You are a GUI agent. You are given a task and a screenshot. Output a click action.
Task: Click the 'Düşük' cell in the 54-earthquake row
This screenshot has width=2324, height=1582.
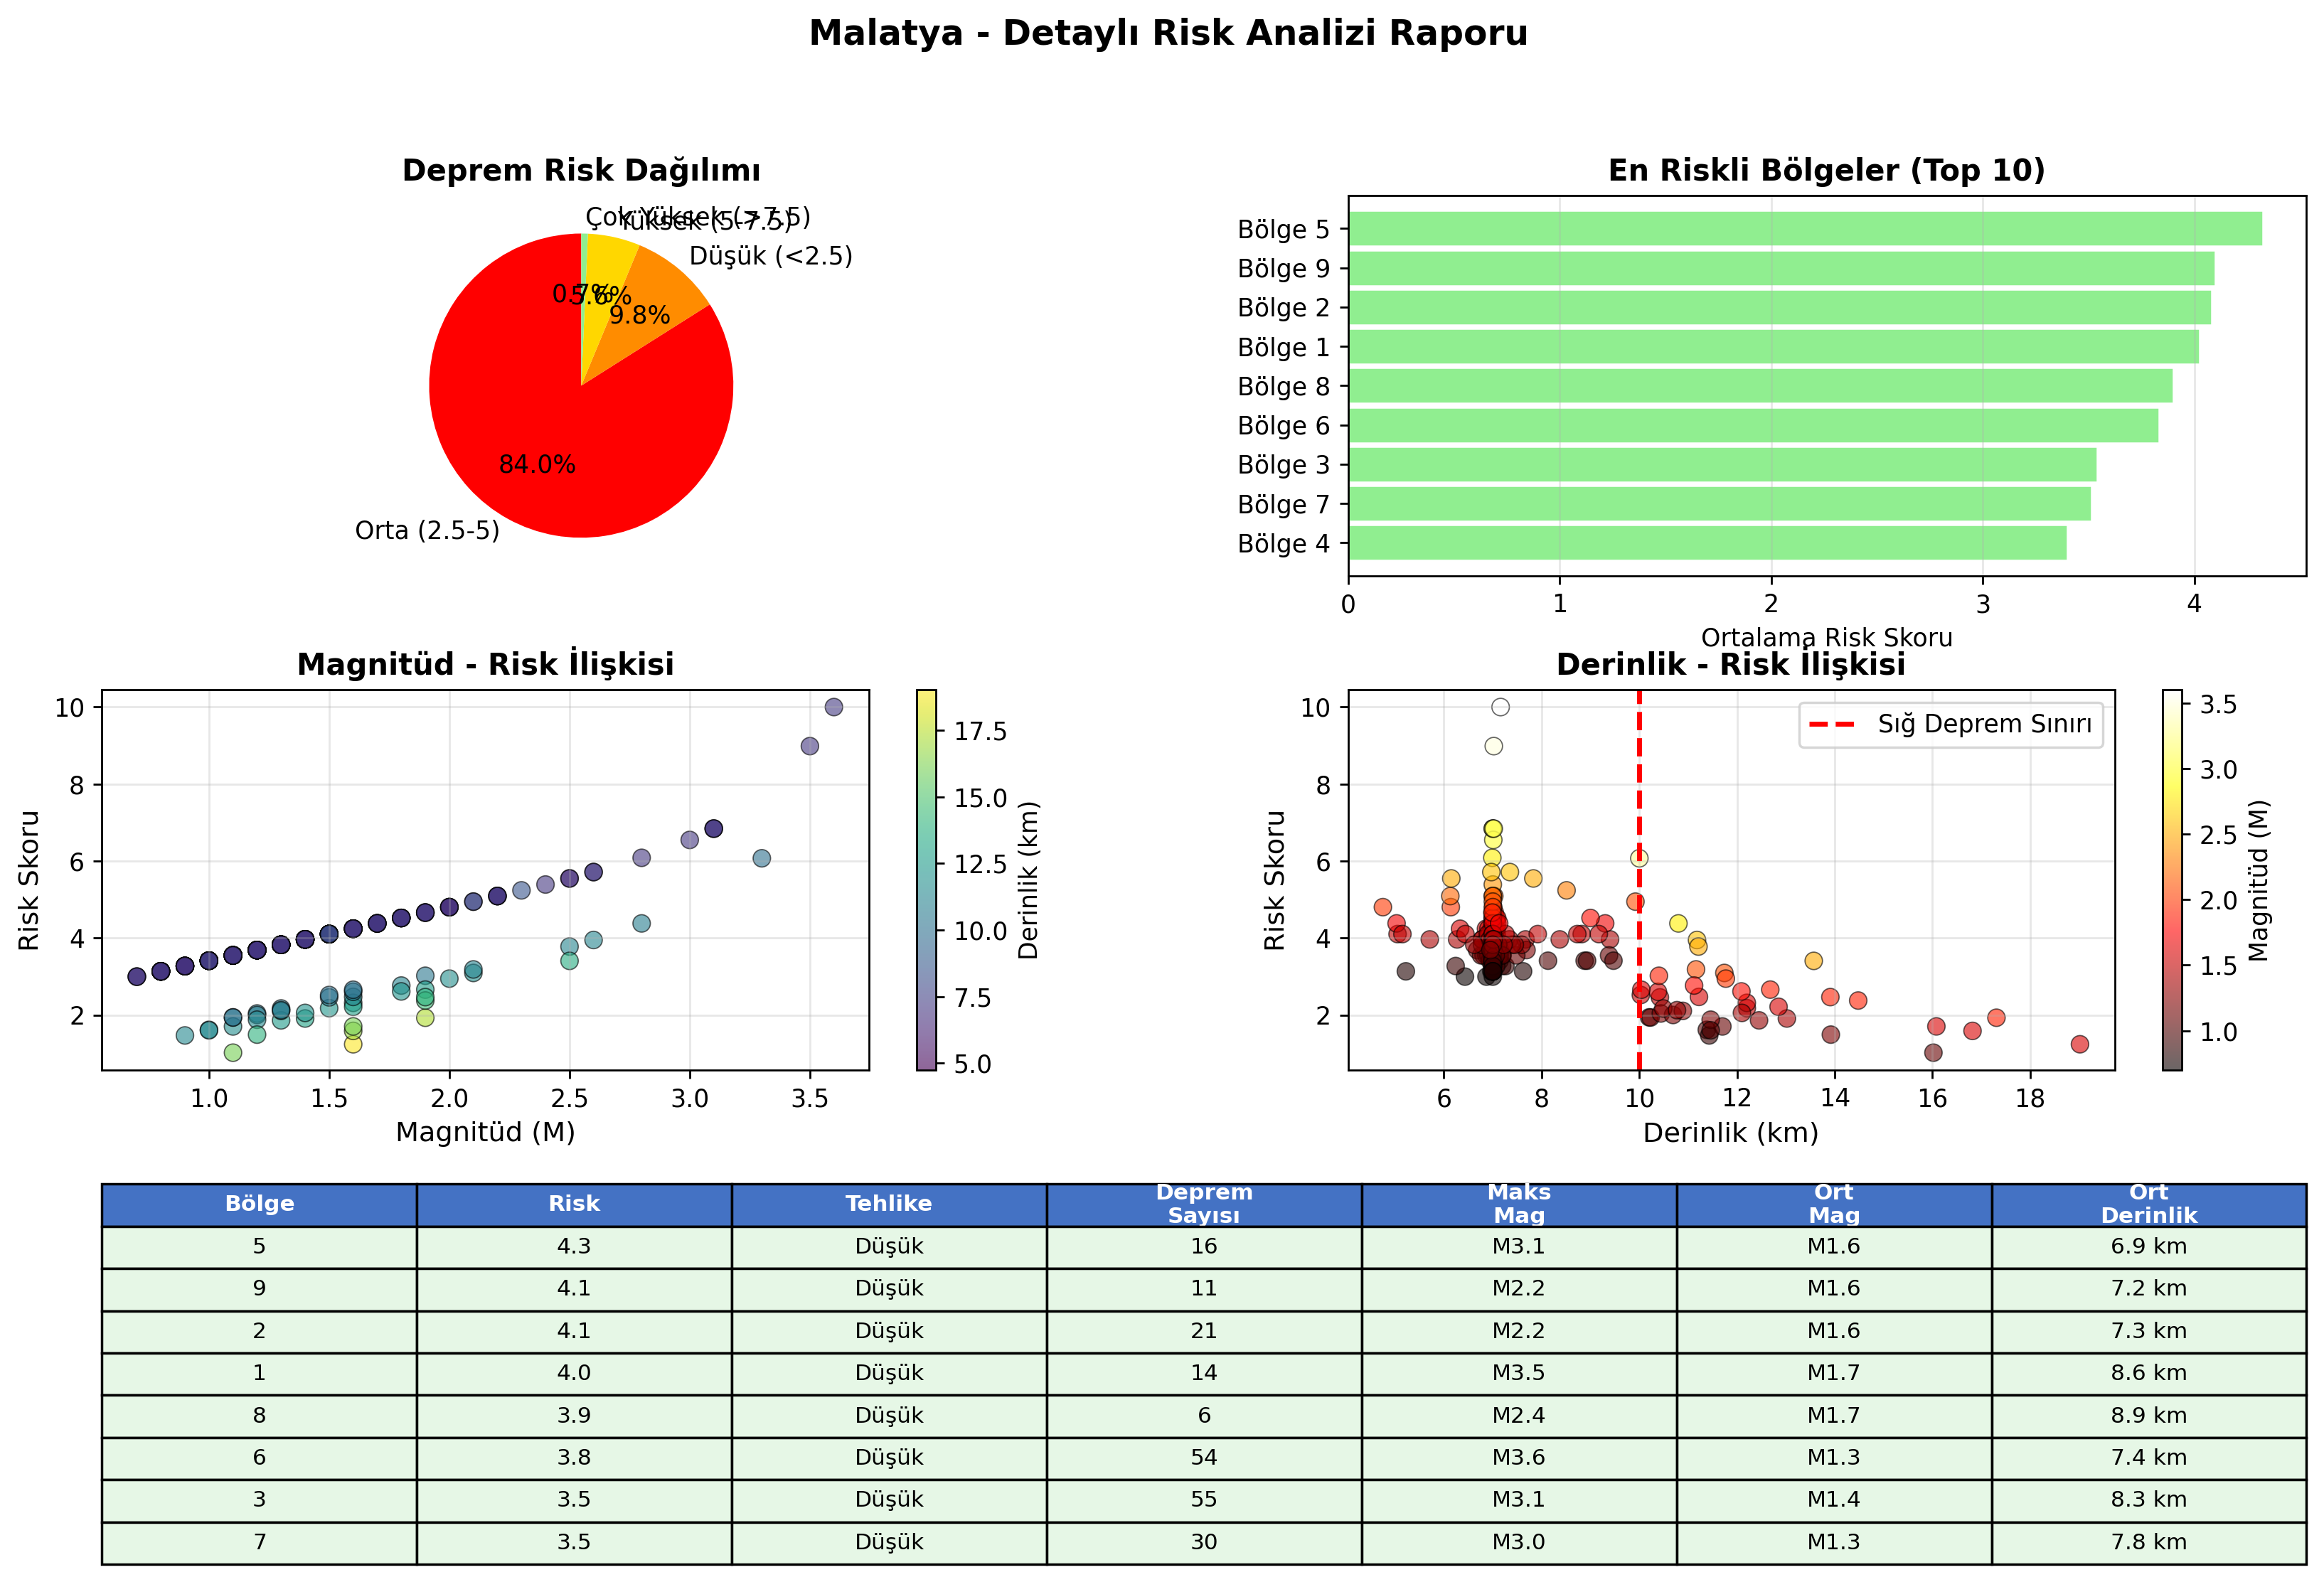(x=889, y=1458)
